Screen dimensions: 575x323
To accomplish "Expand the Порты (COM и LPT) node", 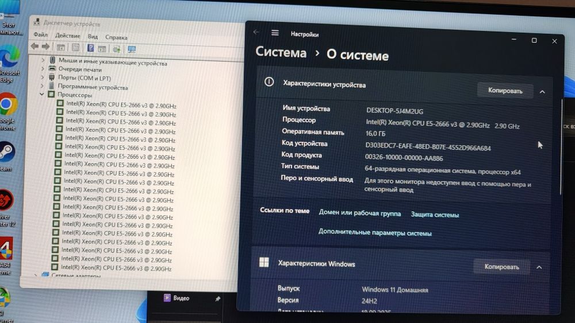I will point(42,77).
